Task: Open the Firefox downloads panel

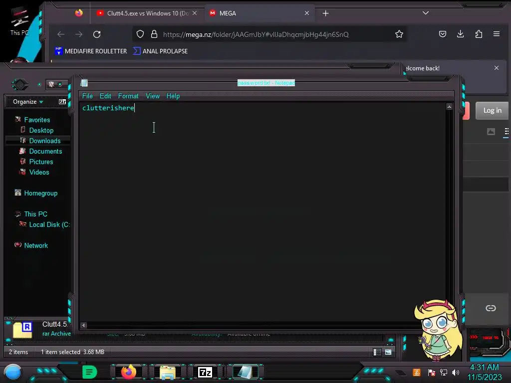Action: pyautogui.click(x=461, y=34)
